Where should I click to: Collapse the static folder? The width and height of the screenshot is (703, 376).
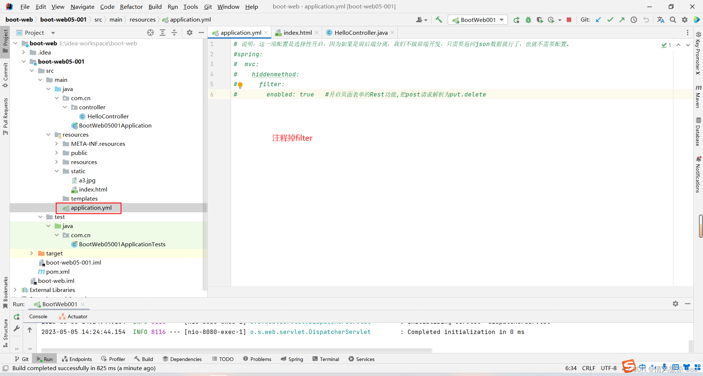pyautogui.click(x=57, y=171)
